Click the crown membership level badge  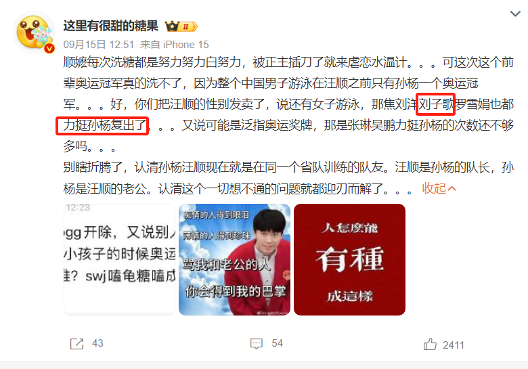click(x=181, y=26)
